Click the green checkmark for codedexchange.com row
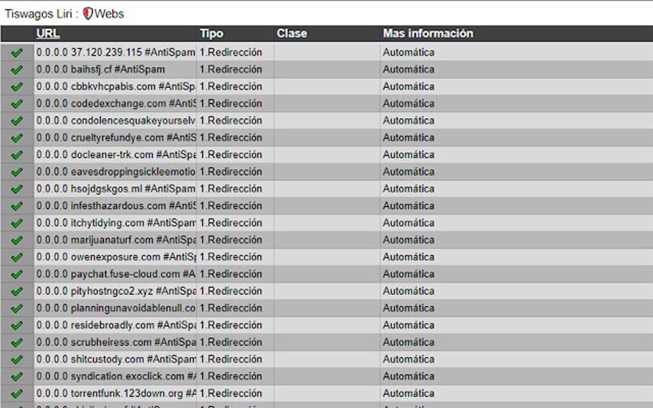Viewport: 653px width, 408px height. 17,104
